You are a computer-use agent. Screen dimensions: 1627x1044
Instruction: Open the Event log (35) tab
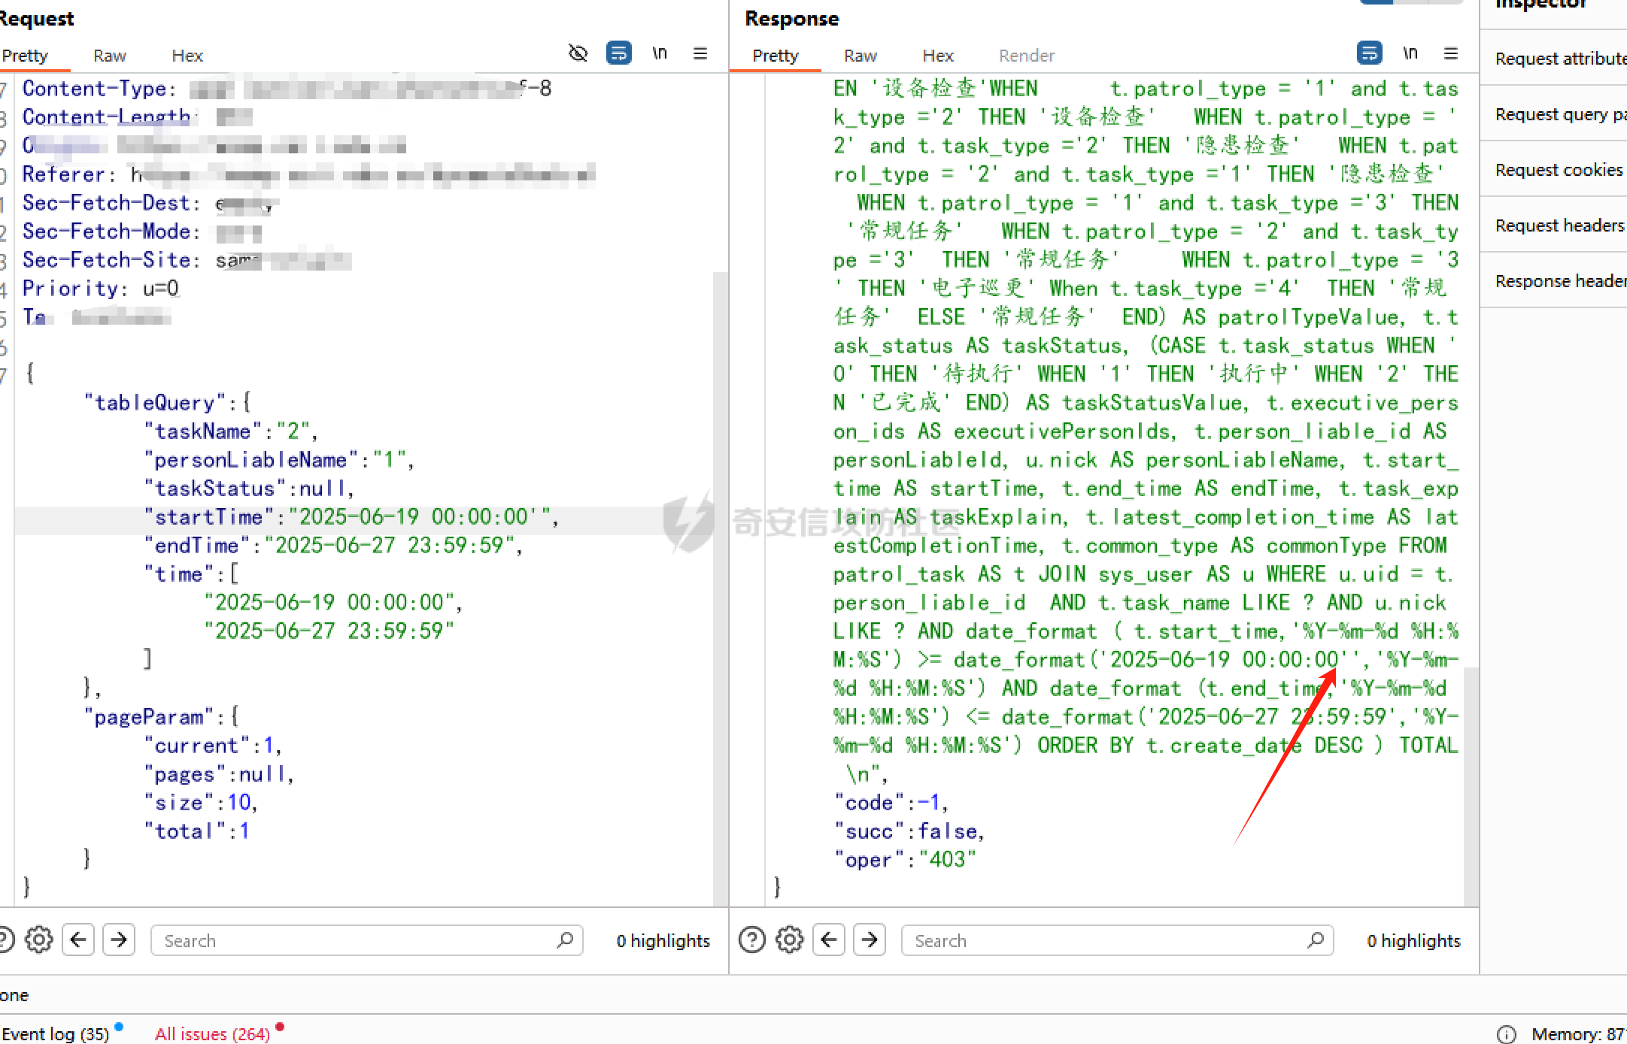56,1033
